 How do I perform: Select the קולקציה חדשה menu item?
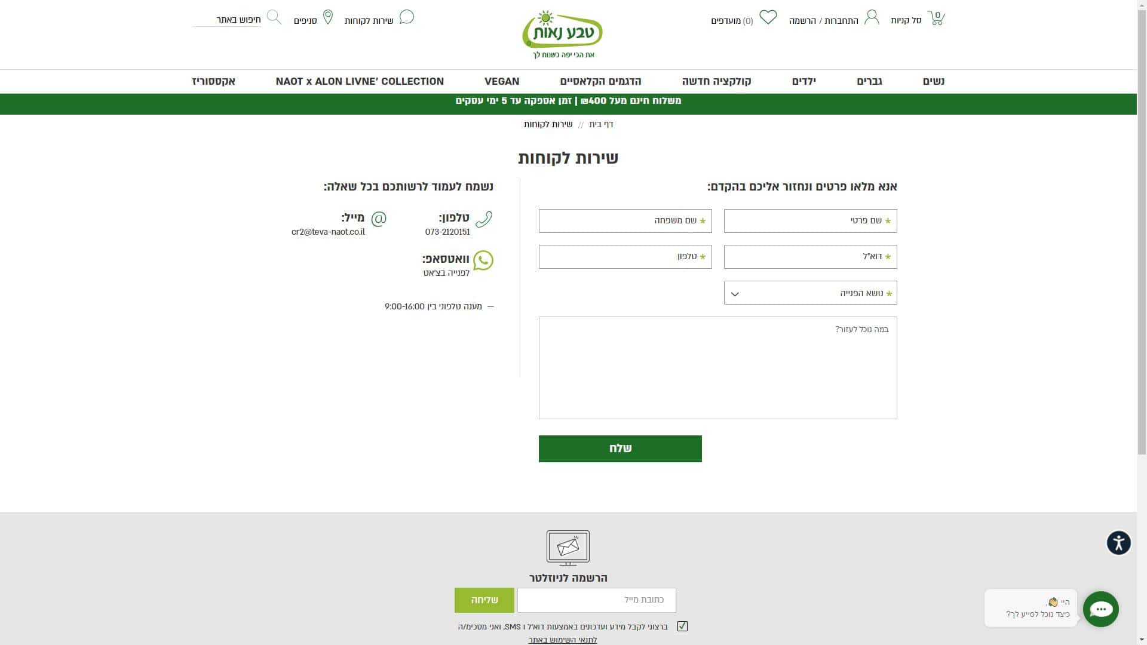point(716,81)
